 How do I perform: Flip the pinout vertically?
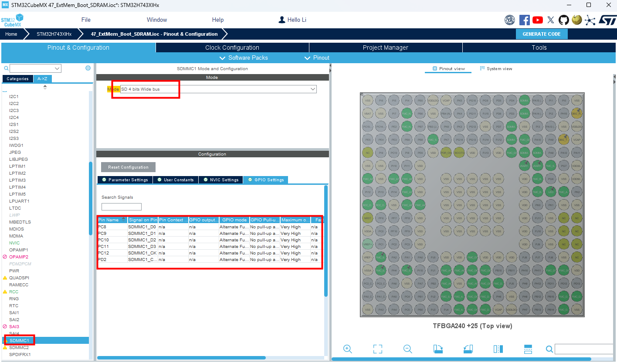(x=528, y=349)
